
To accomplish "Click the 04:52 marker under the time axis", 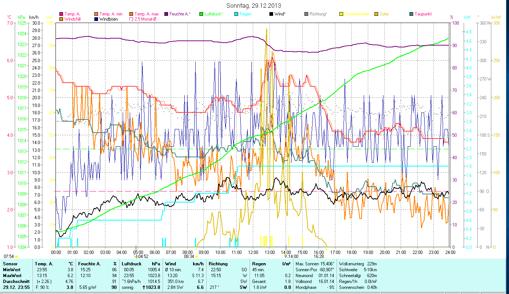I will click(x=143, y=256).
